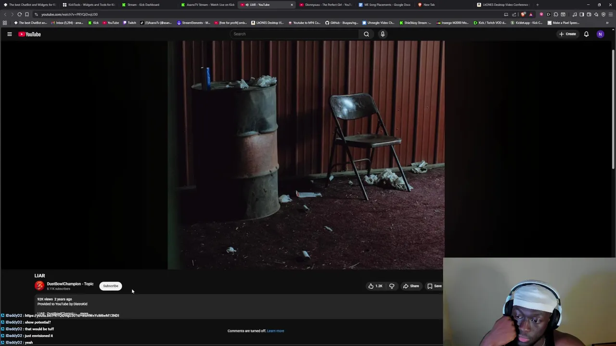Open DustBowlChampion - Topic channel name link
This screenshot has height=346, width=616.
click(x=70, y=284)
